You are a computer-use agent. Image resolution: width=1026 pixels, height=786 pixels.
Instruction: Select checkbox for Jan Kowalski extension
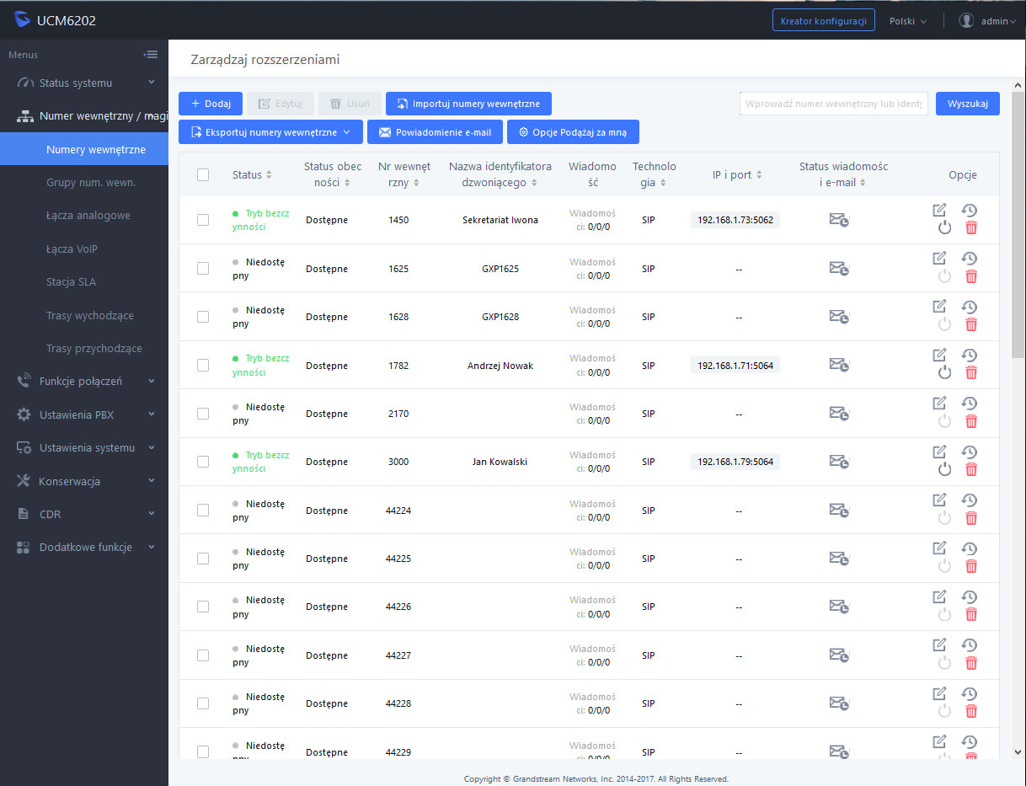pyautogui.click(x=203, y=462)
